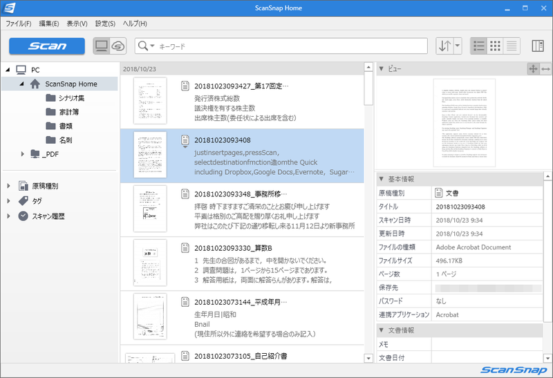Click the 原稿種別 document type icon
Image resolution: width=553 pixels, height=378 pixels.
point(24,186)
